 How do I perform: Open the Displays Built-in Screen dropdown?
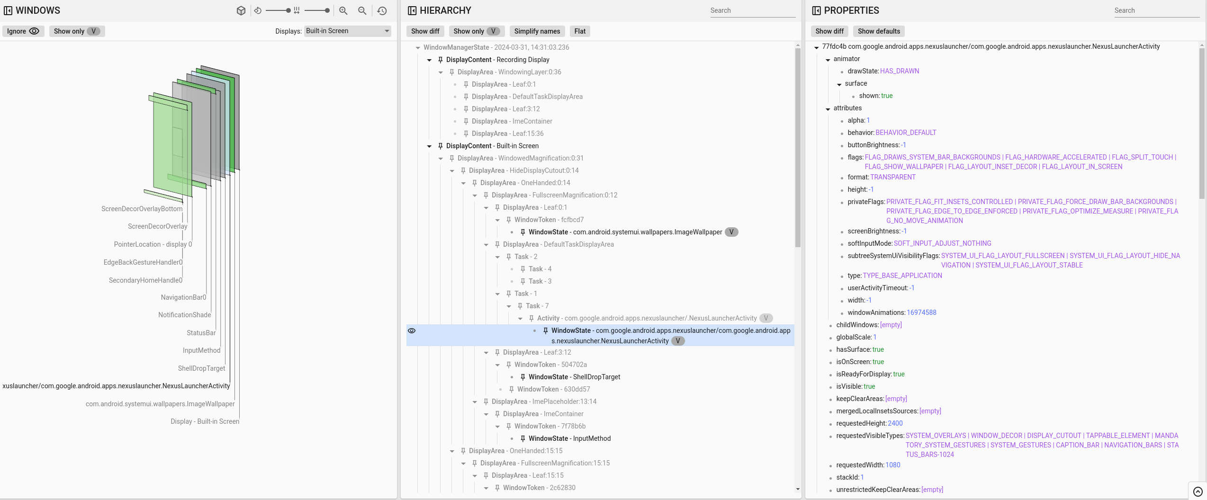tap(347, 31)
